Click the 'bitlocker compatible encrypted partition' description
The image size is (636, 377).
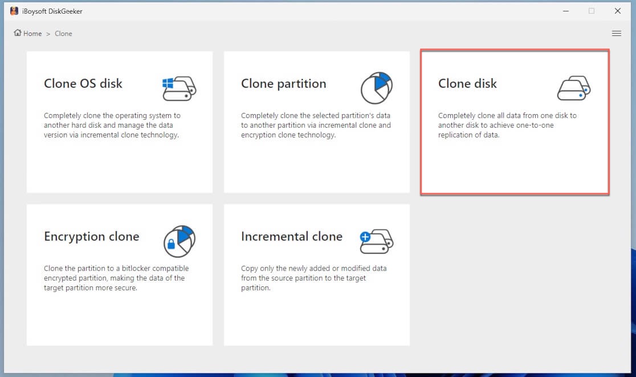click(116, 278)
